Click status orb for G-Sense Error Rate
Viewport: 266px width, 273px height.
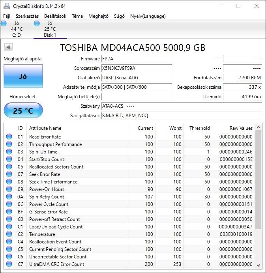tap(9, 211)
